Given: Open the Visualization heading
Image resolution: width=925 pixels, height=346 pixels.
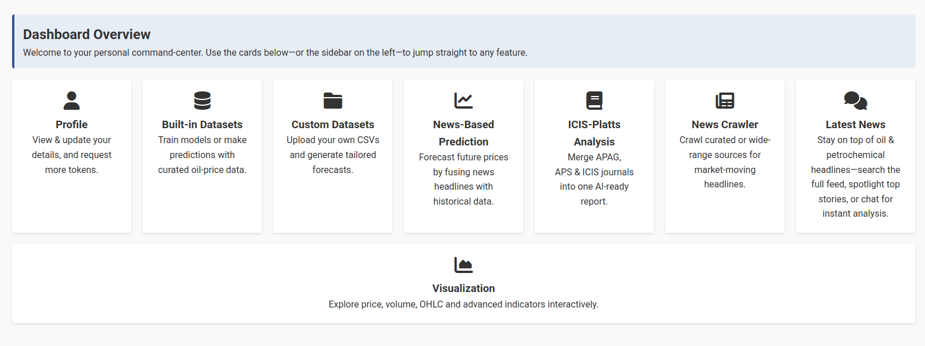Looking at the screenshot, I should click(x=463, y=289).
